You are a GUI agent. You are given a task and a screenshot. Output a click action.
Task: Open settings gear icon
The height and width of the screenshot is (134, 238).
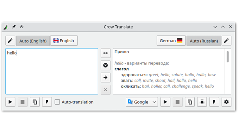pos(226,102)
